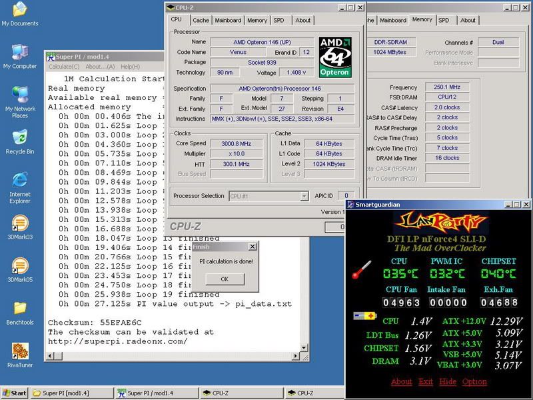Screen dimensions: 533x400
Task: Open the Help menu in Super PI
Action: (x=130, y=67)
